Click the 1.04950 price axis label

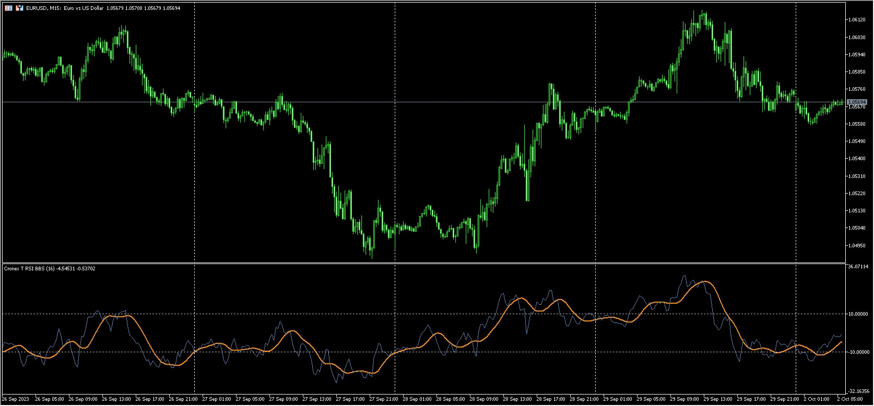[857, 246]
